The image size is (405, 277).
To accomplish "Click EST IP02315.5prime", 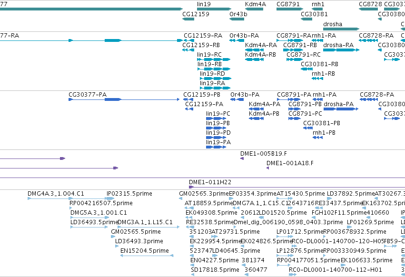I will pos(110,198).
